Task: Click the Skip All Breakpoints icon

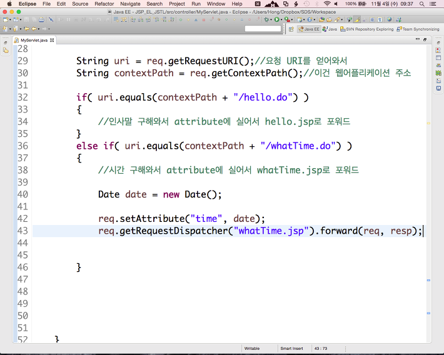Action: point(51,19)
